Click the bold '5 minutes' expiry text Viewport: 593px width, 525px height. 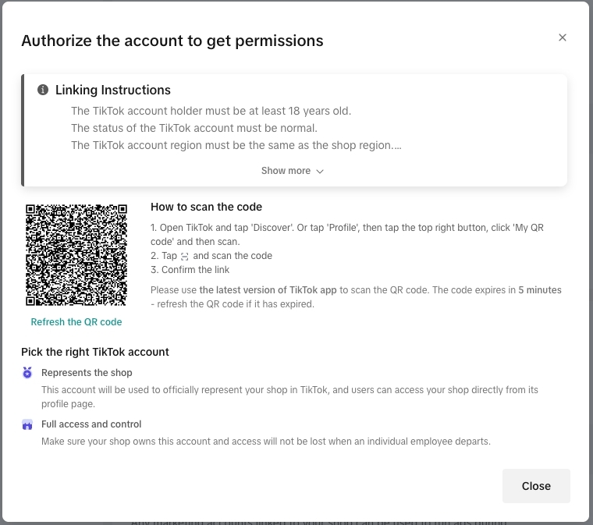click(540, 290)
